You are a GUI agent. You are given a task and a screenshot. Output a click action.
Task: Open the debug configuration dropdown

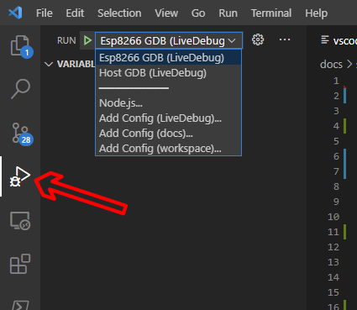169,41
